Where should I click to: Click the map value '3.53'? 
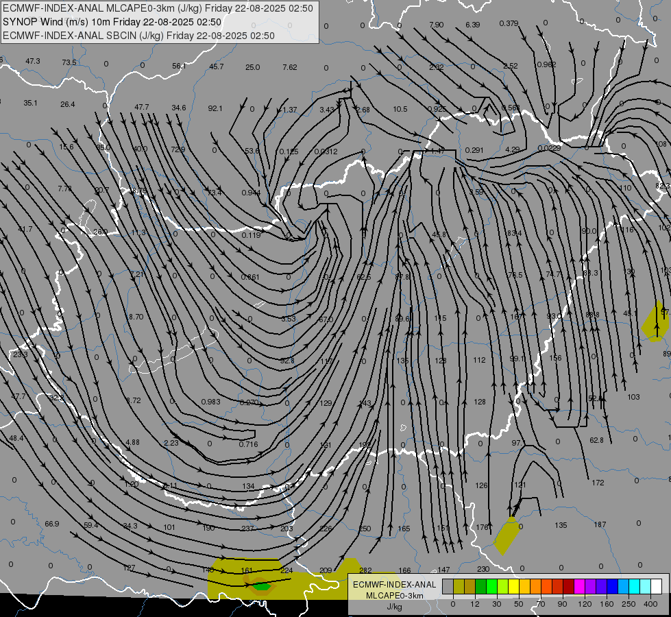pyautogui.click(x=289, y=319)
